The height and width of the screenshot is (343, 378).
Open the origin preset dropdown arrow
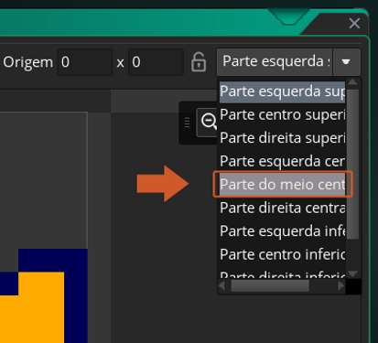point(346,62)
